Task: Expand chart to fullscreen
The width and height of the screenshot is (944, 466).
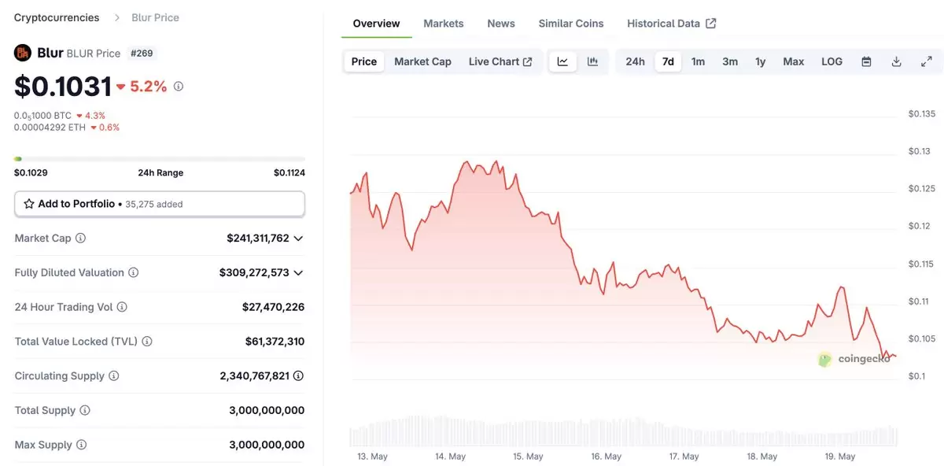Action: 926,61
